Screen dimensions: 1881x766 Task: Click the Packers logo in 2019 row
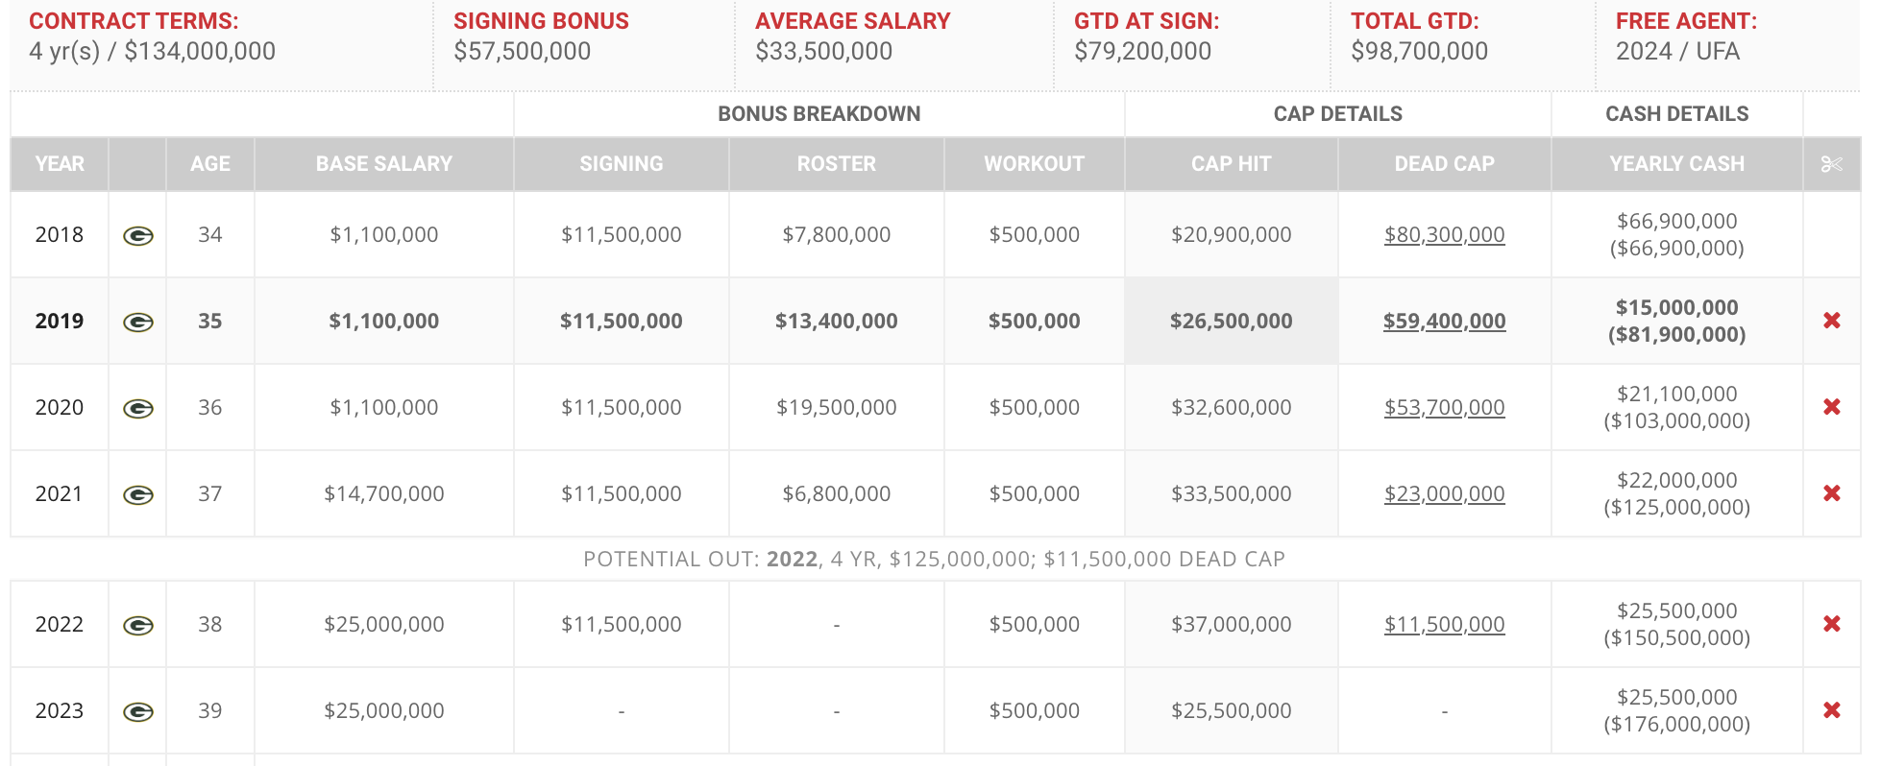[138, 322]
